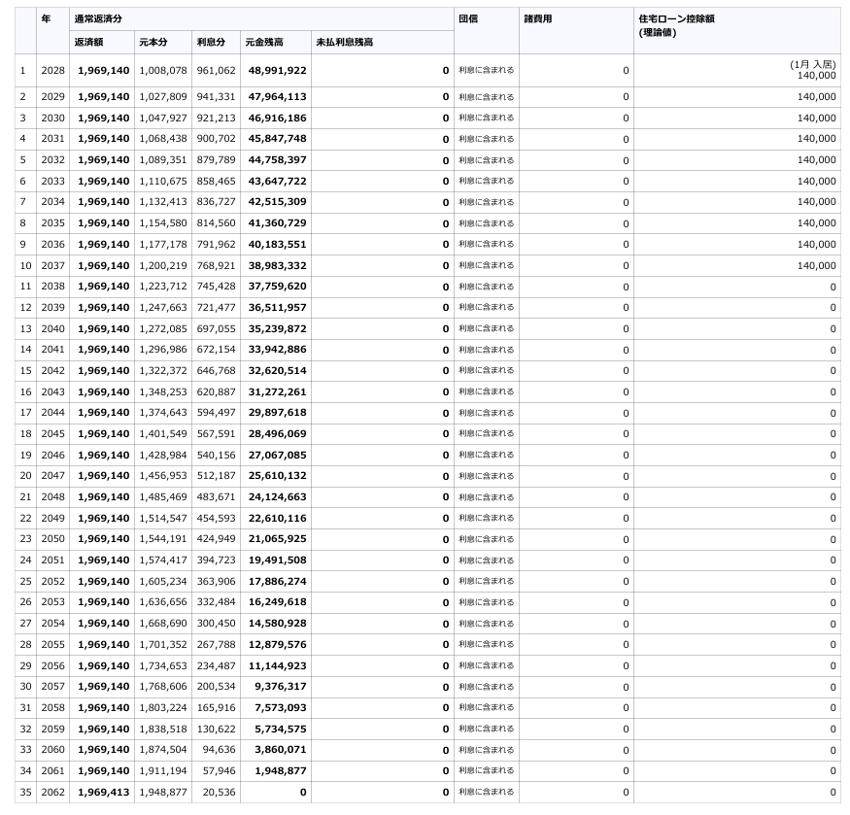Click interest value 454,593
This screenshot has height=815, width=850.
point(217,518)
